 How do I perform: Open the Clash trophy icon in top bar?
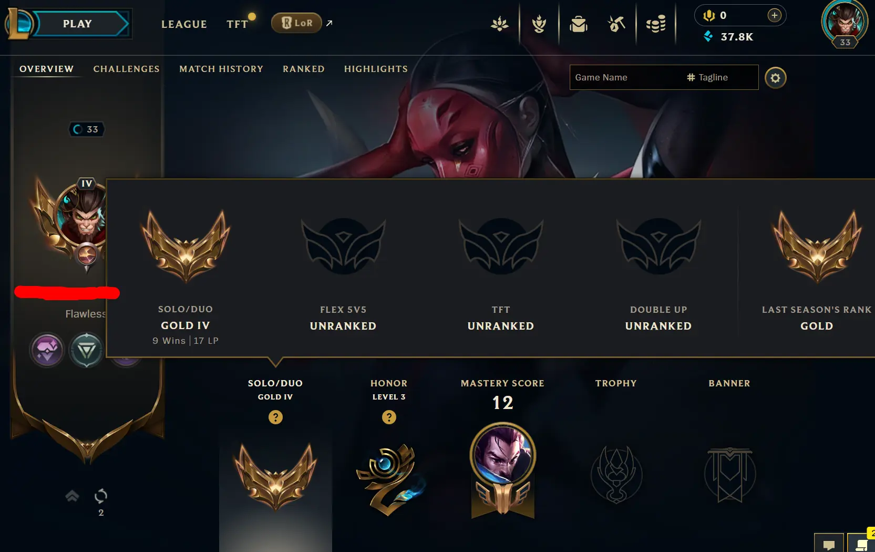[539, 24]
